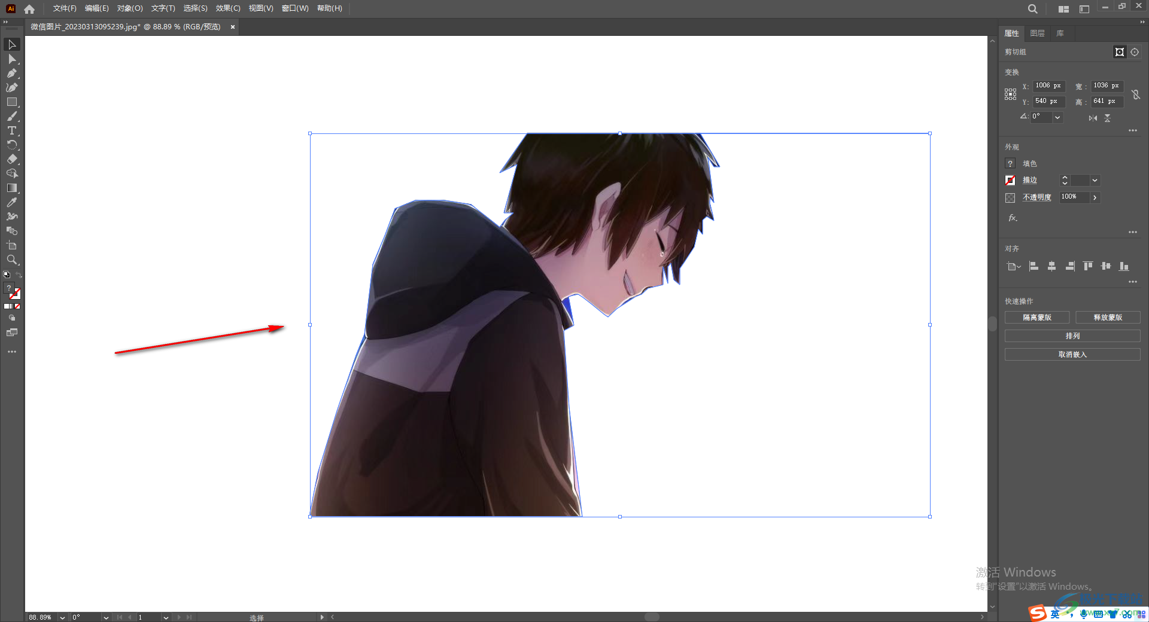Show more Transform options

pyautogui.click(x=1132, y=130)
